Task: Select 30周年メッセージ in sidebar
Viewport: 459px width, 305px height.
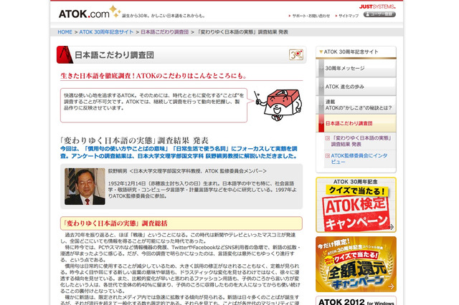Action: [x=356, y=68]
